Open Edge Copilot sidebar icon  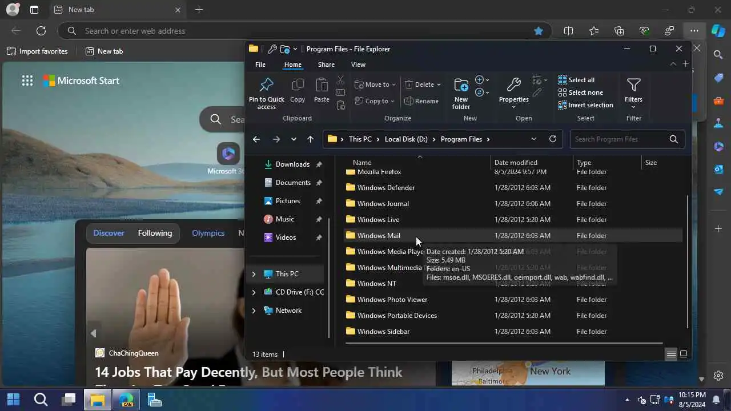tap(718, 31)
